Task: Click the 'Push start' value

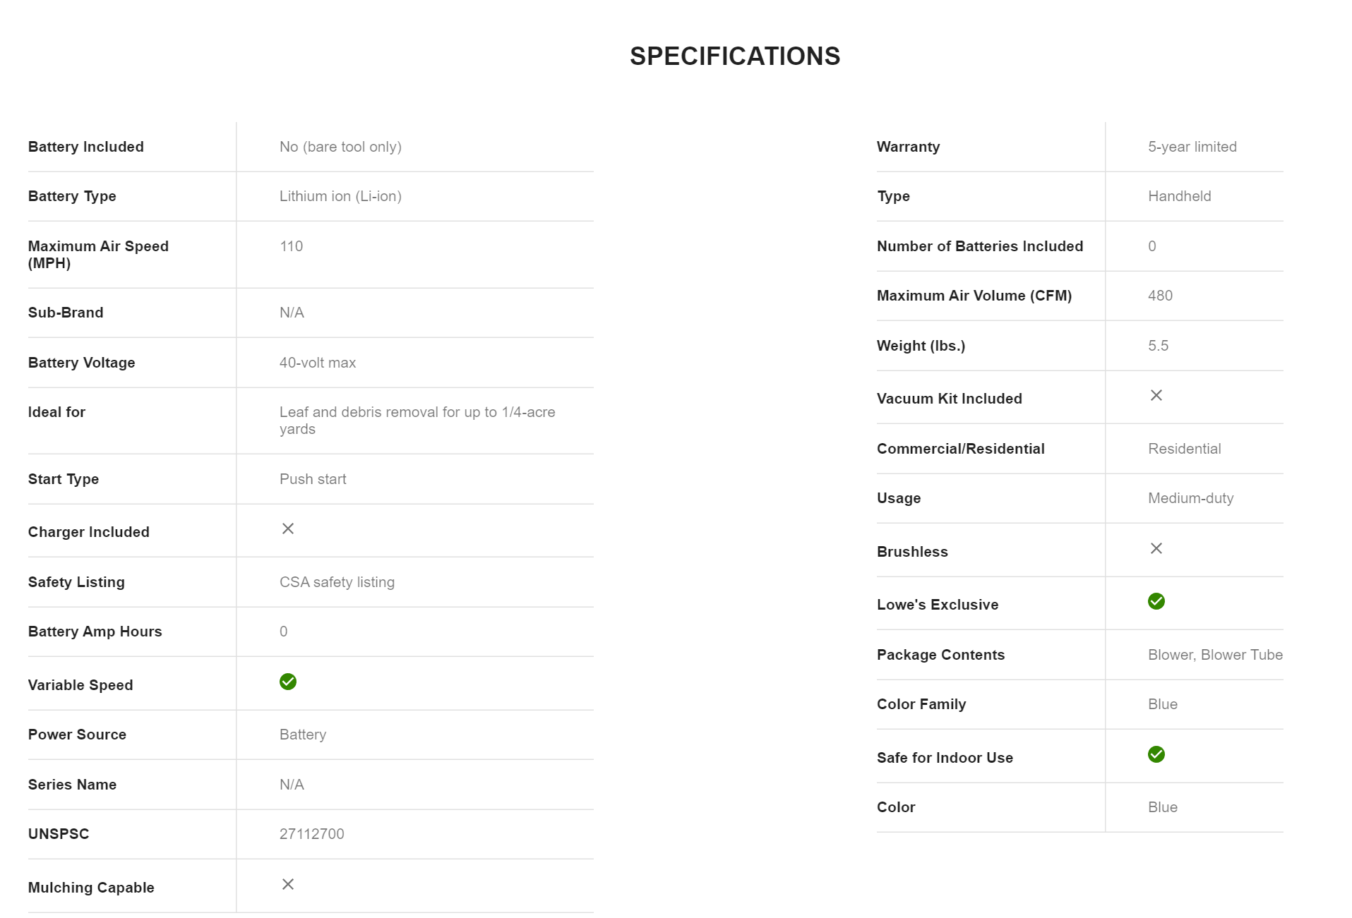Action: (x=313, y=479)
